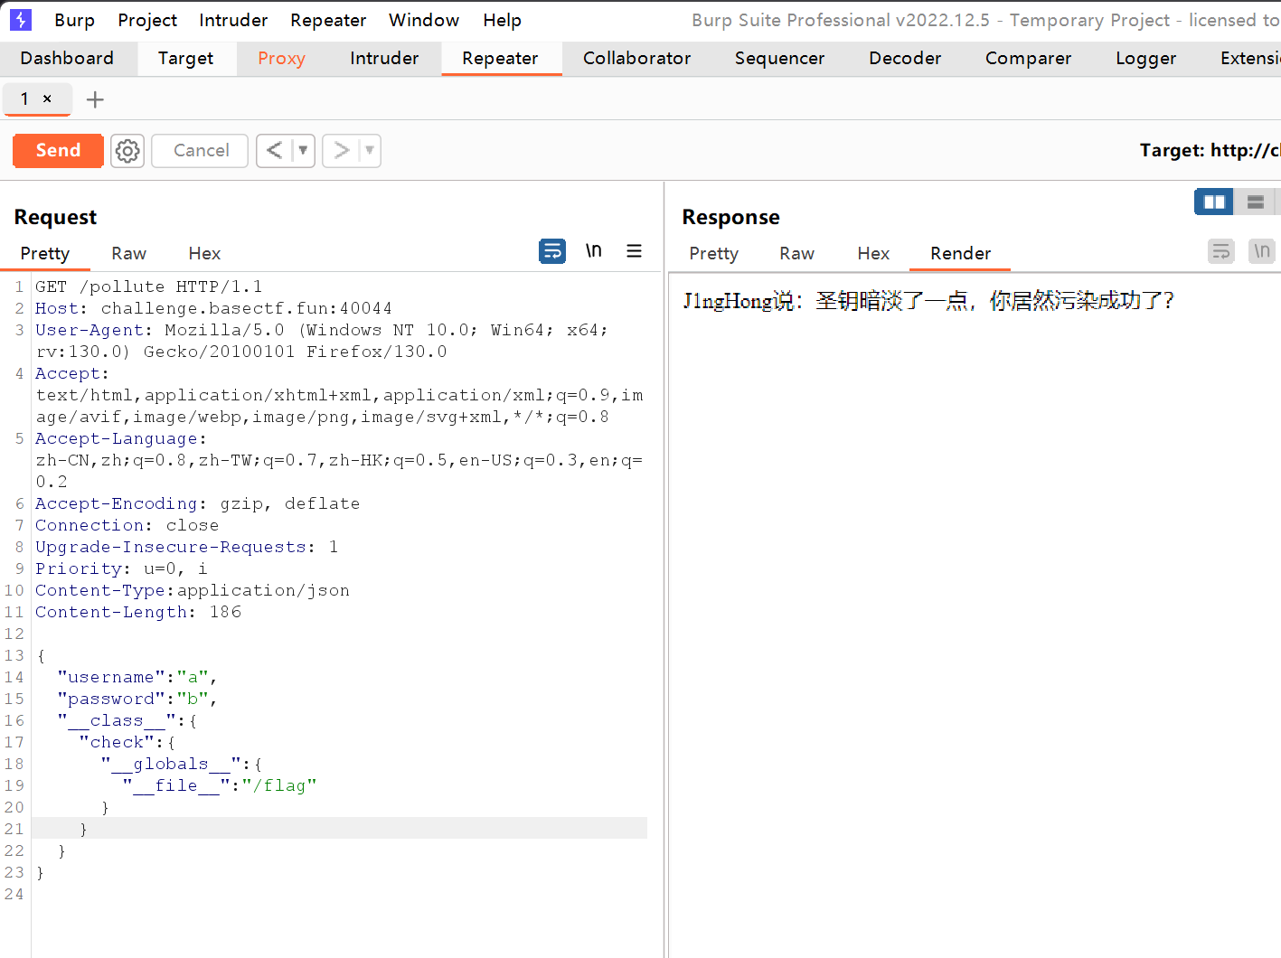
Task: Open the Project menu
Action: [147, 20]
